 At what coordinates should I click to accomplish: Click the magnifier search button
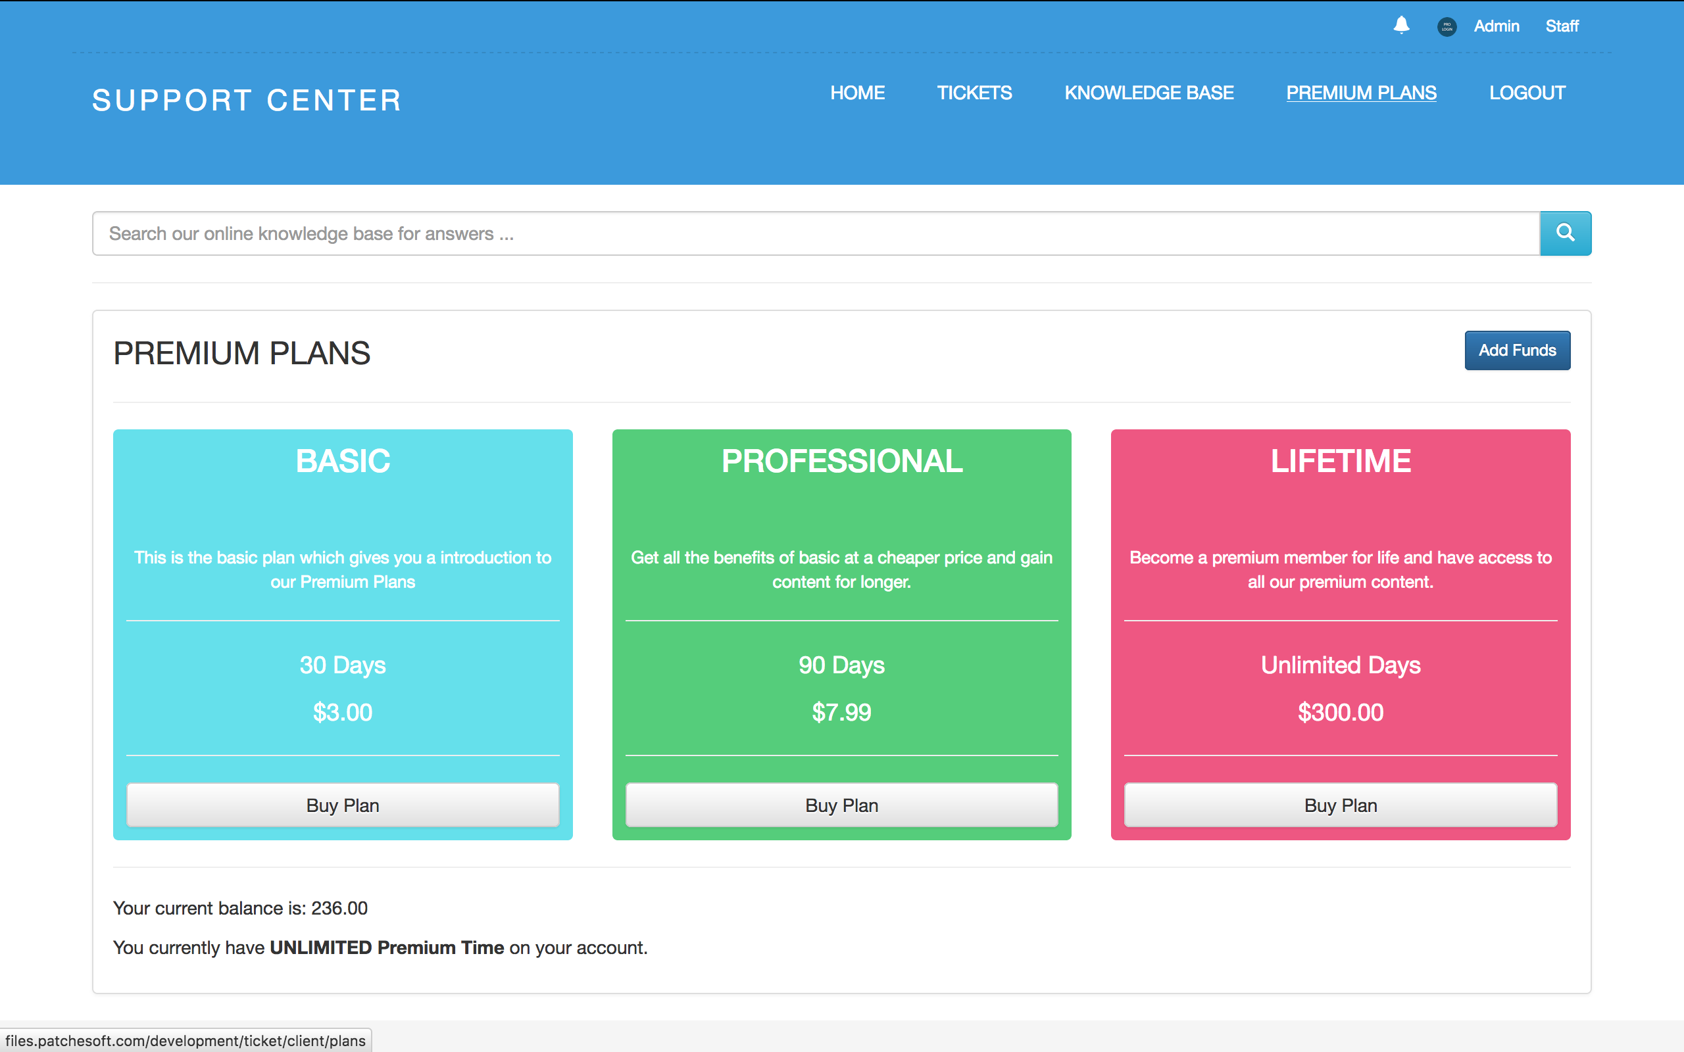pos(1565,233)
